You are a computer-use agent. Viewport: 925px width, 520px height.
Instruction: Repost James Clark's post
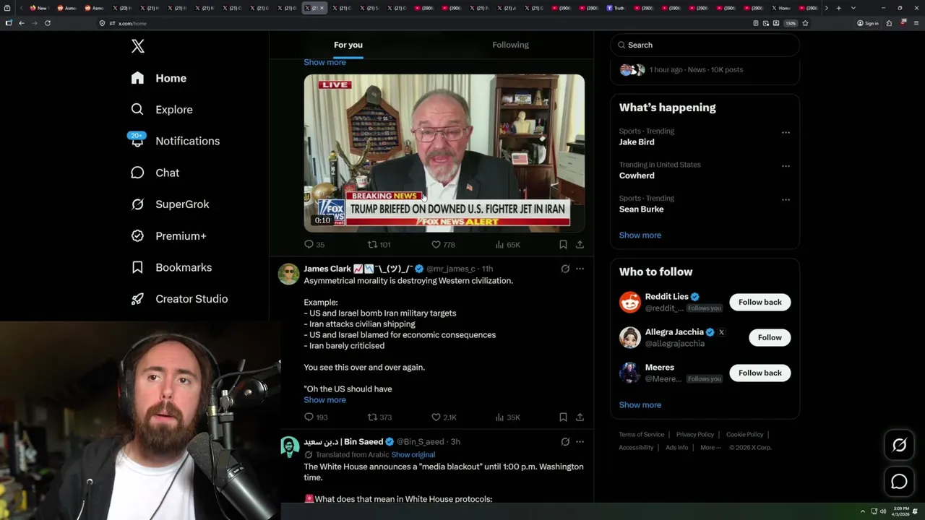pos(379,417)
